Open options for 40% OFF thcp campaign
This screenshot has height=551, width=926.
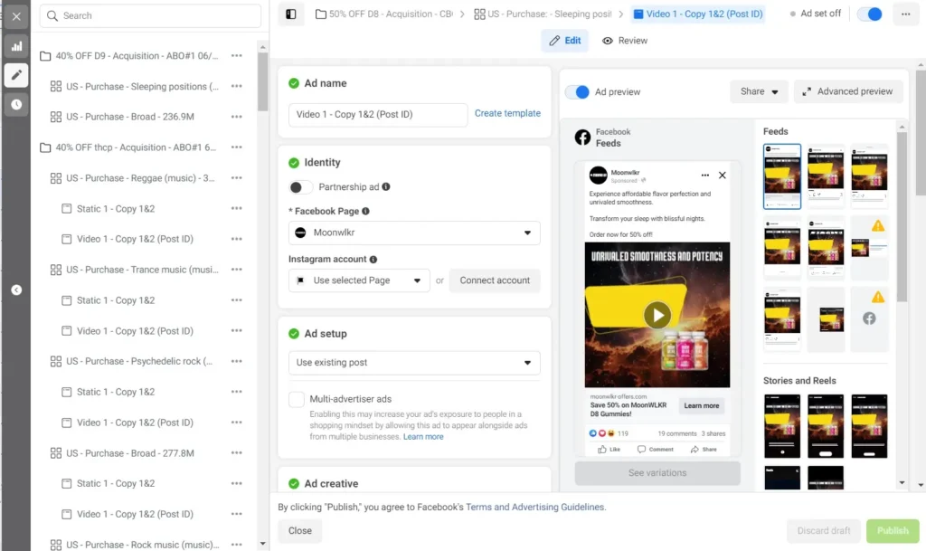pyautogui.click(x=237, y=147)
